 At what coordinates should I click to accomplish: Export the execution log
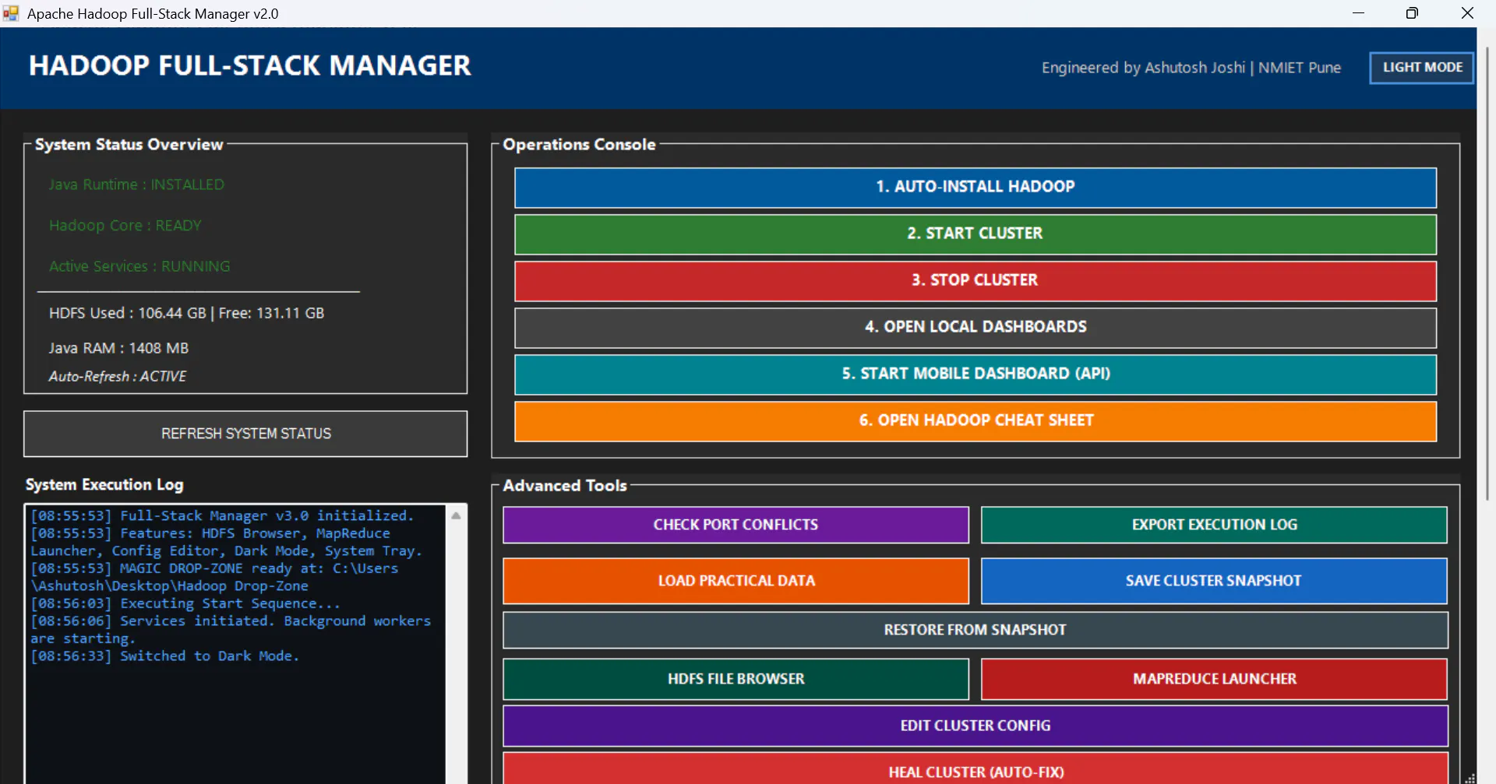1214,525
